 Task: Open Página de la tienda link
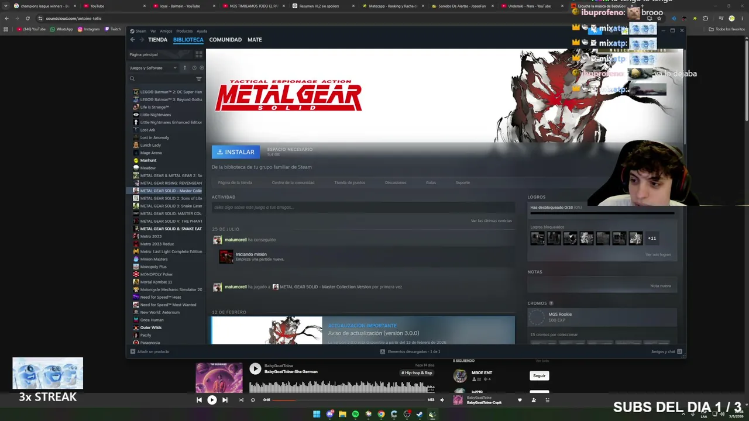(235, 182)
